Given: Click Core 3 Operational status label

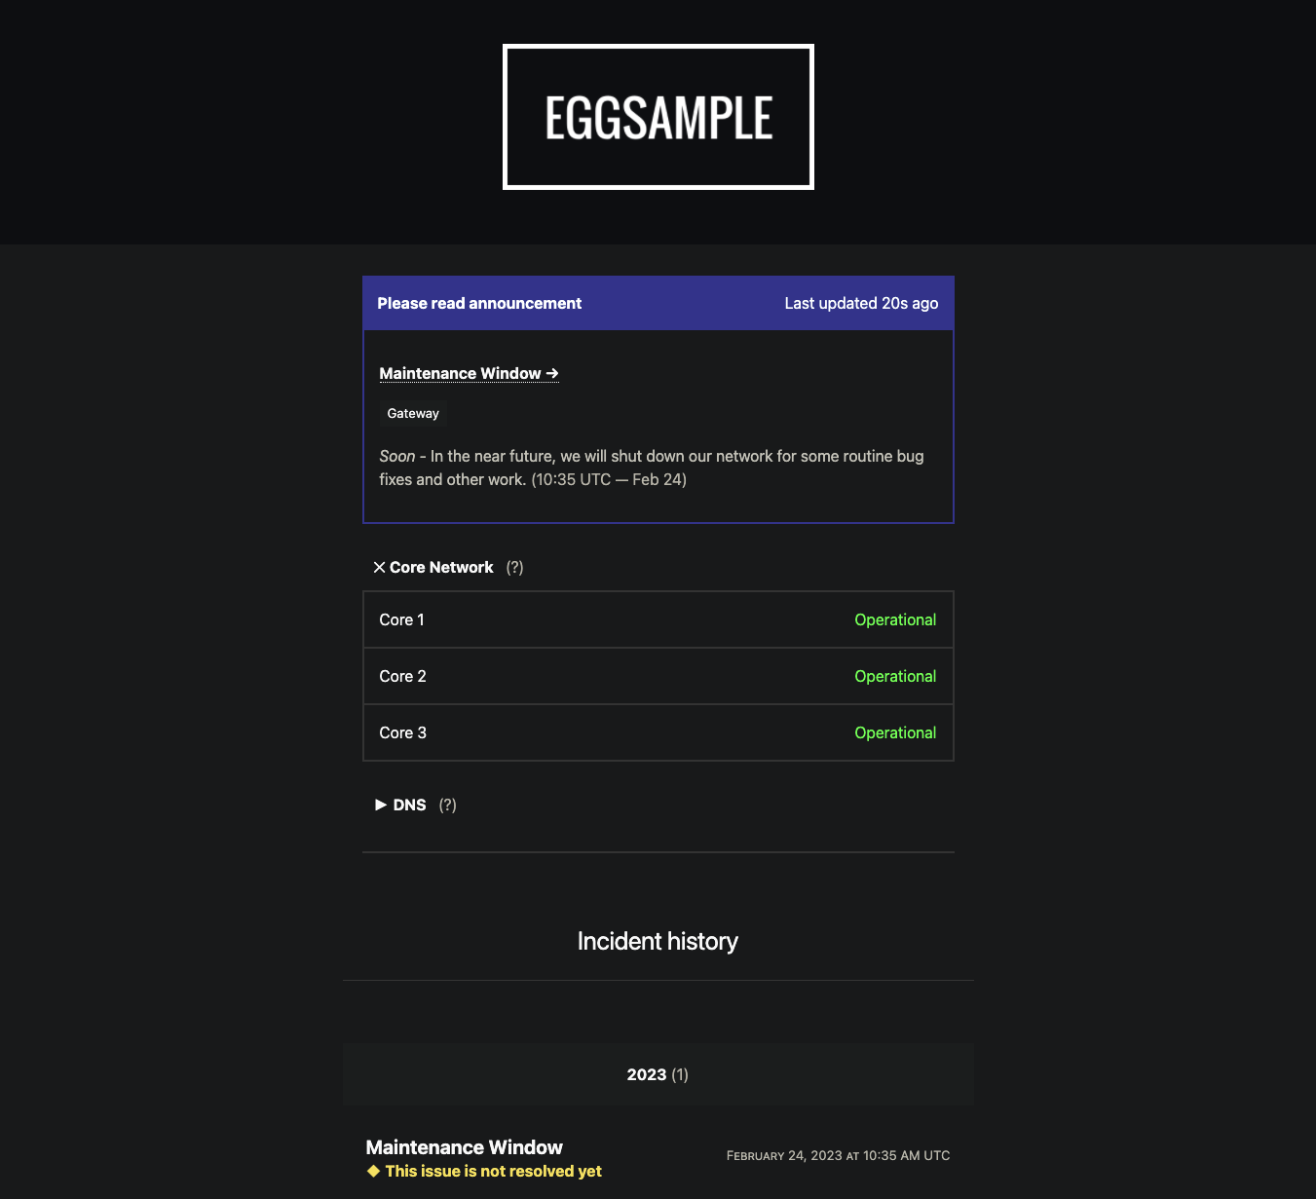Looking at the screenshot, I should 895,732.
